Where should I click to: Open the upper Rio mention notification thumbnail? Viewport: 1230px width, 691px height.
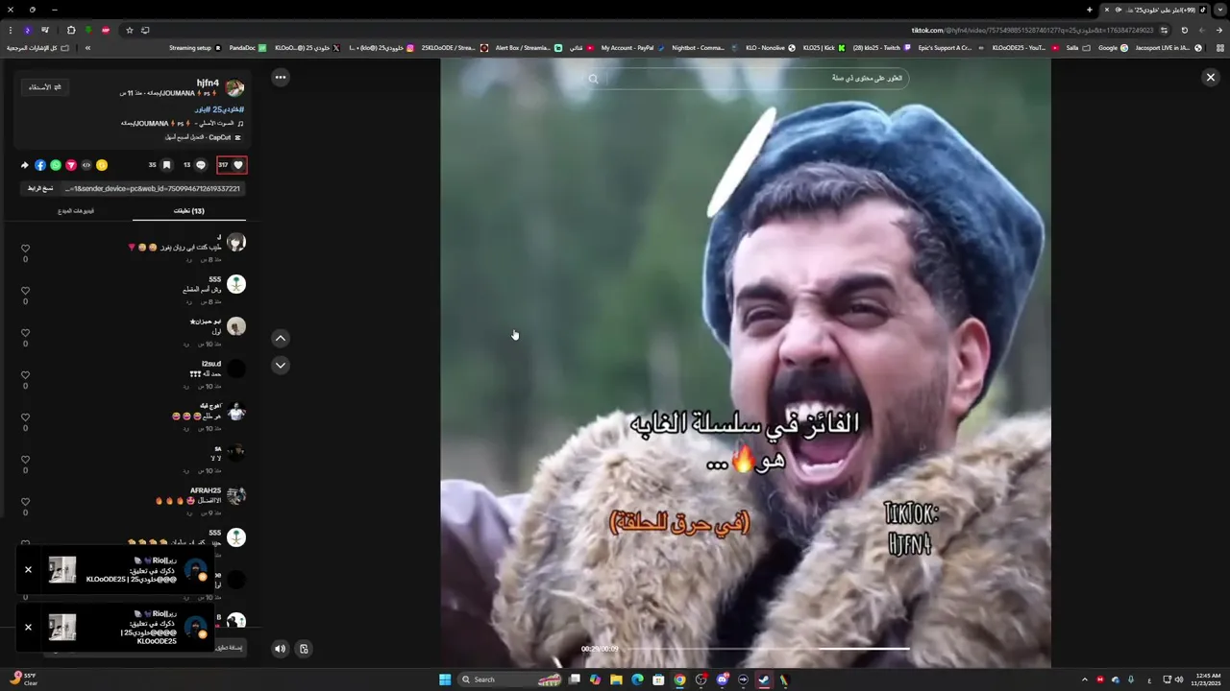click(x=62, y=569)
